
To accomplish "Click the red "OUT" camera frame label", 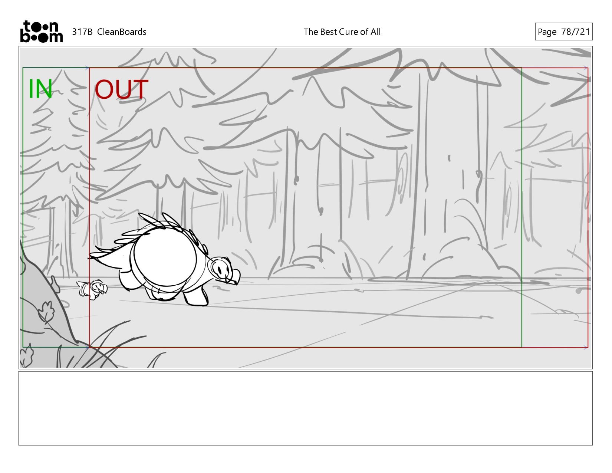I will [x=122, y=90].
